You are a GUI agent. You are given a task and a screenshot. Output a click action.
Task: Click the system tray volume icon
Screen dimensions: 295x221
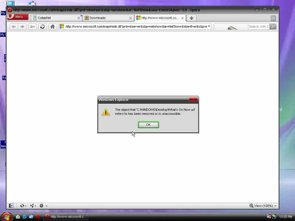click(x=274, y=216)
